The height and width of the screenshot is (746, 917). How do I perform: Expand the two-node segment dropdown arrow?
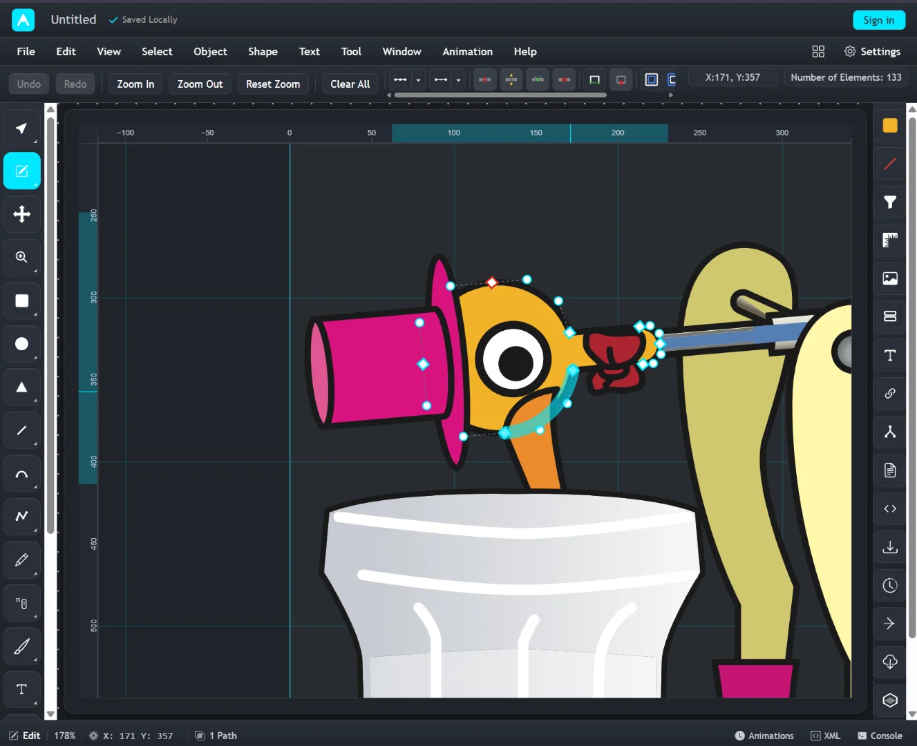(458, 80)
